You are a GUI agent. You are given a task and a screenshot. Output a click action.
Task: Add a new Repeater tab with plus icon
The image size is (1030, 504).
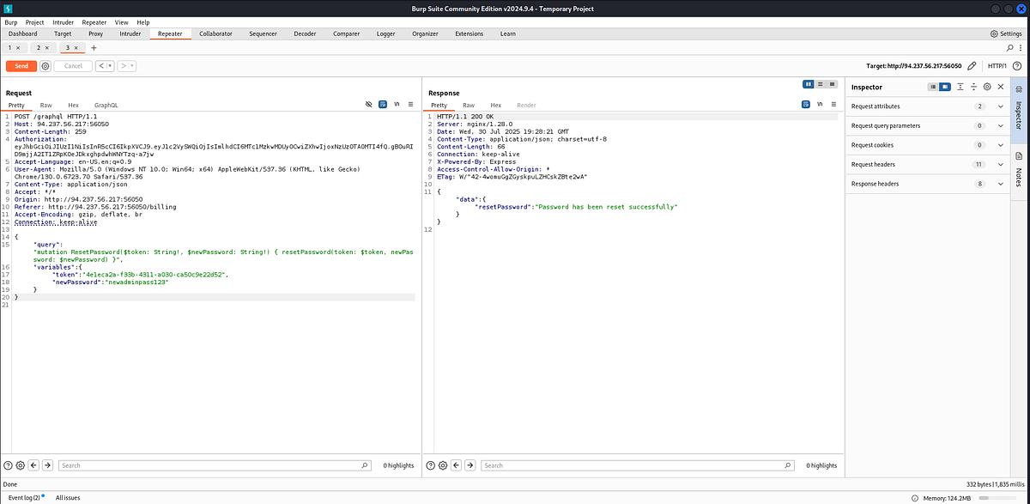click(x=94, y=48)
